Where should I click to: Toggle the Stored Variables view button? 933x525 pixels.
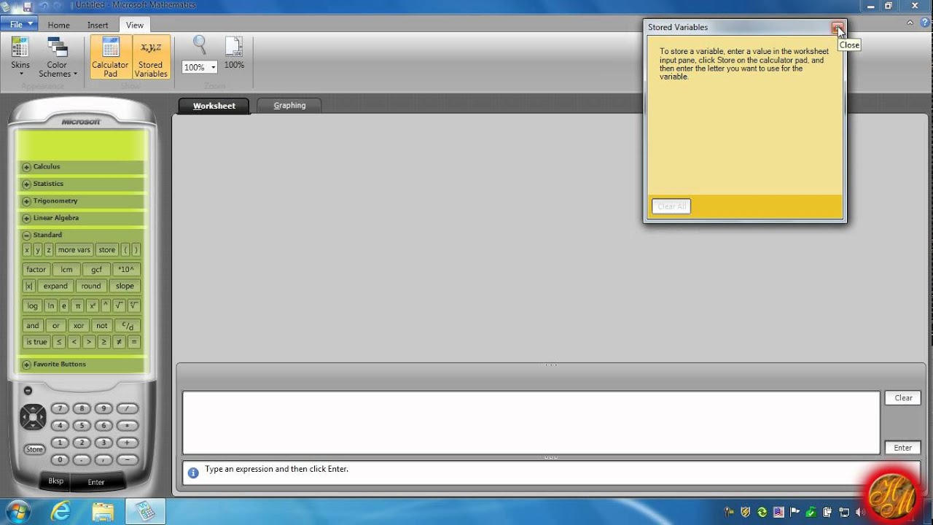coord(151,56)
